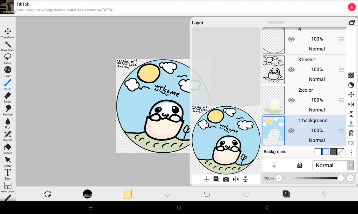Open layer options three-dot menu

(351, 152)
